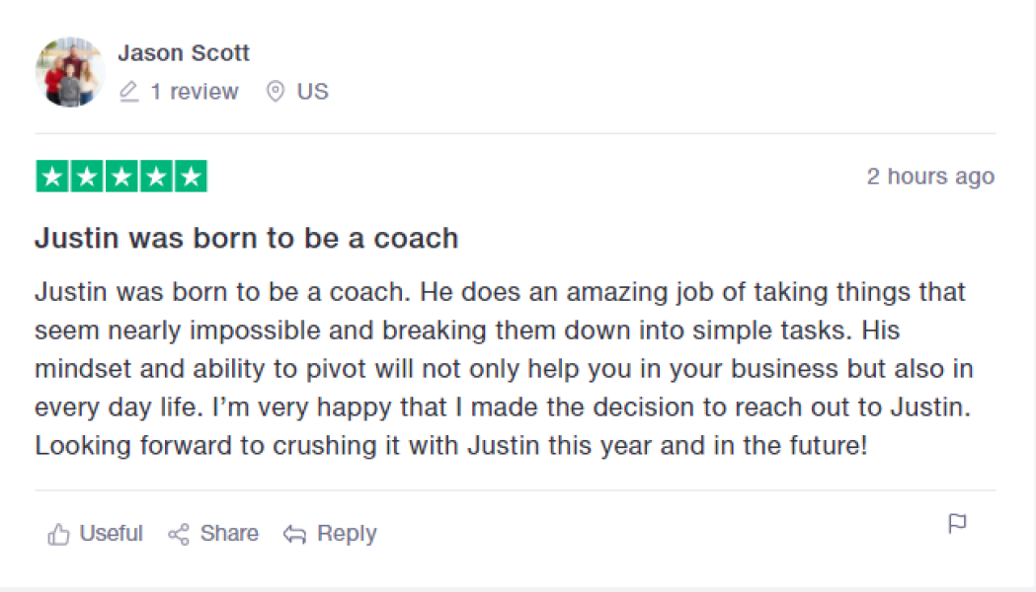The height and width of the screenshot is (592, 1036).
Task: Click the pencil icon beside review count
Action: (128, 92)
